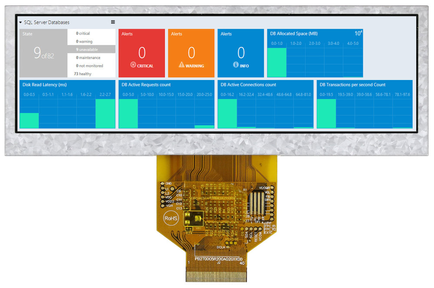Select the green 0.0-19.5 bar in Transactions chart
The width and height of the screenshot is (434, 288).
[326, 113]
